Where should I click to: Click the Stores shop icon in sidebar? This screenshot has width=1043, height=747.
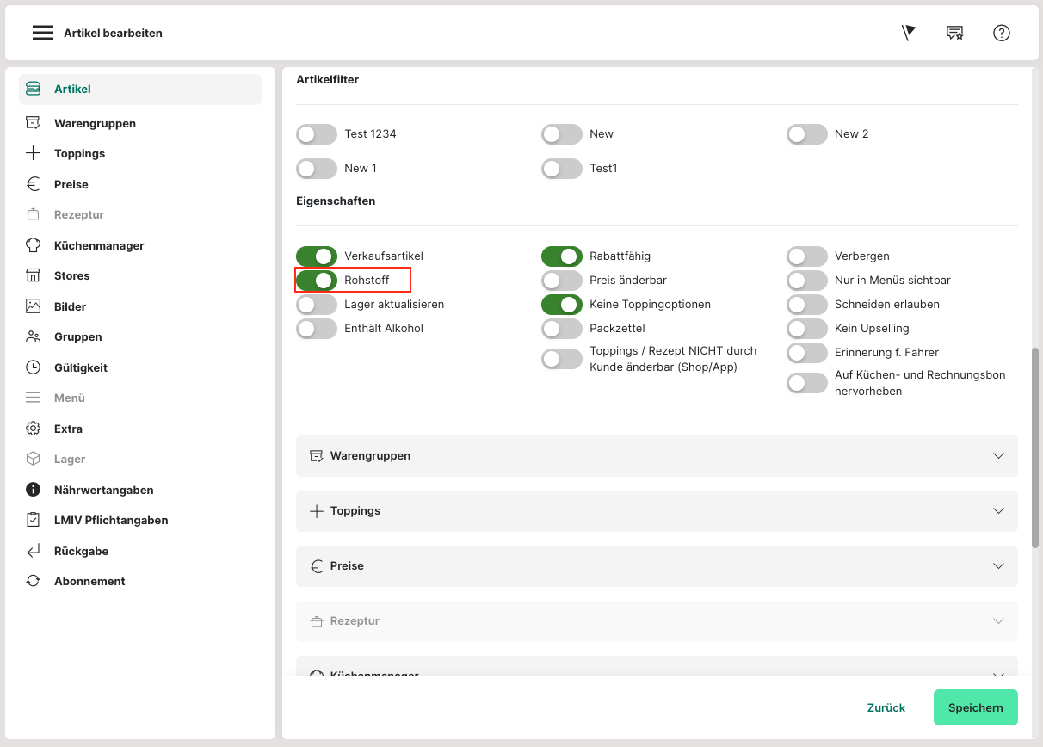(33, 276)
